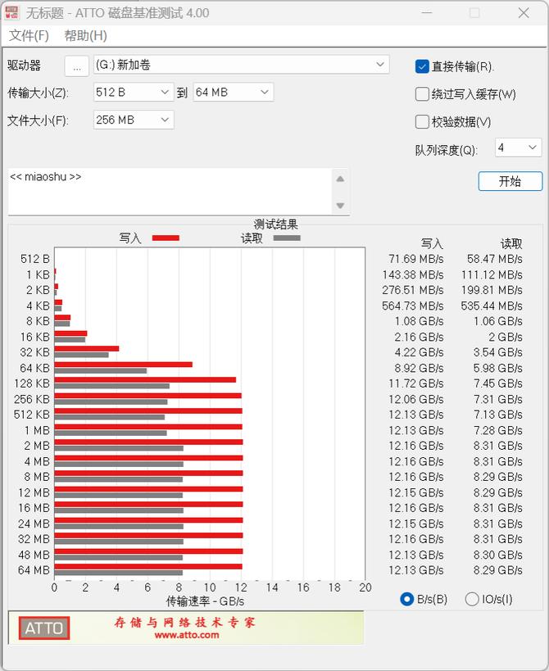Click the 队列深度(Q) label
549x671 pixels.
447,150
